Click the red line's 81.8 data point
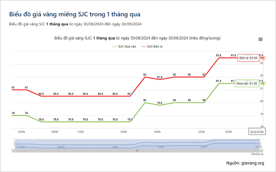 160,80
